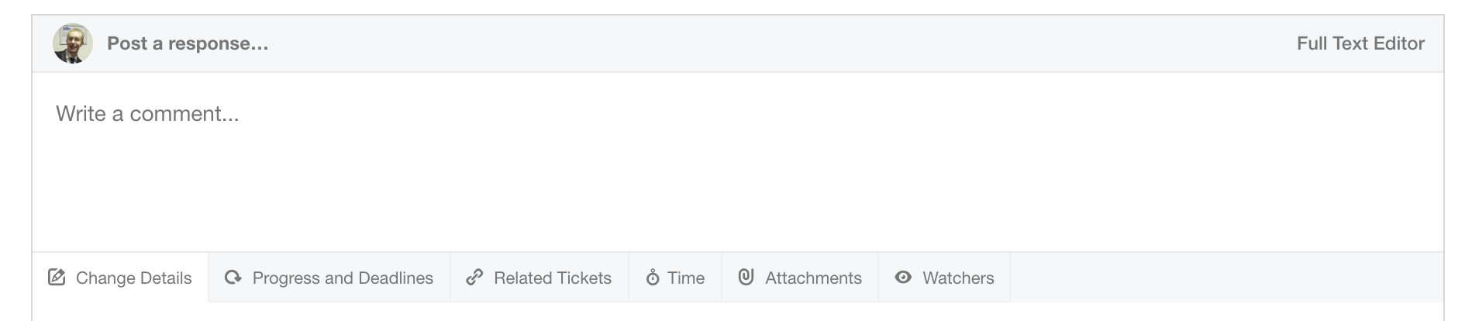The width and height of the screenshot is (1479, 321).
Task: Focus the "Write a comment..." placeholder text
Action: point(147,114)
